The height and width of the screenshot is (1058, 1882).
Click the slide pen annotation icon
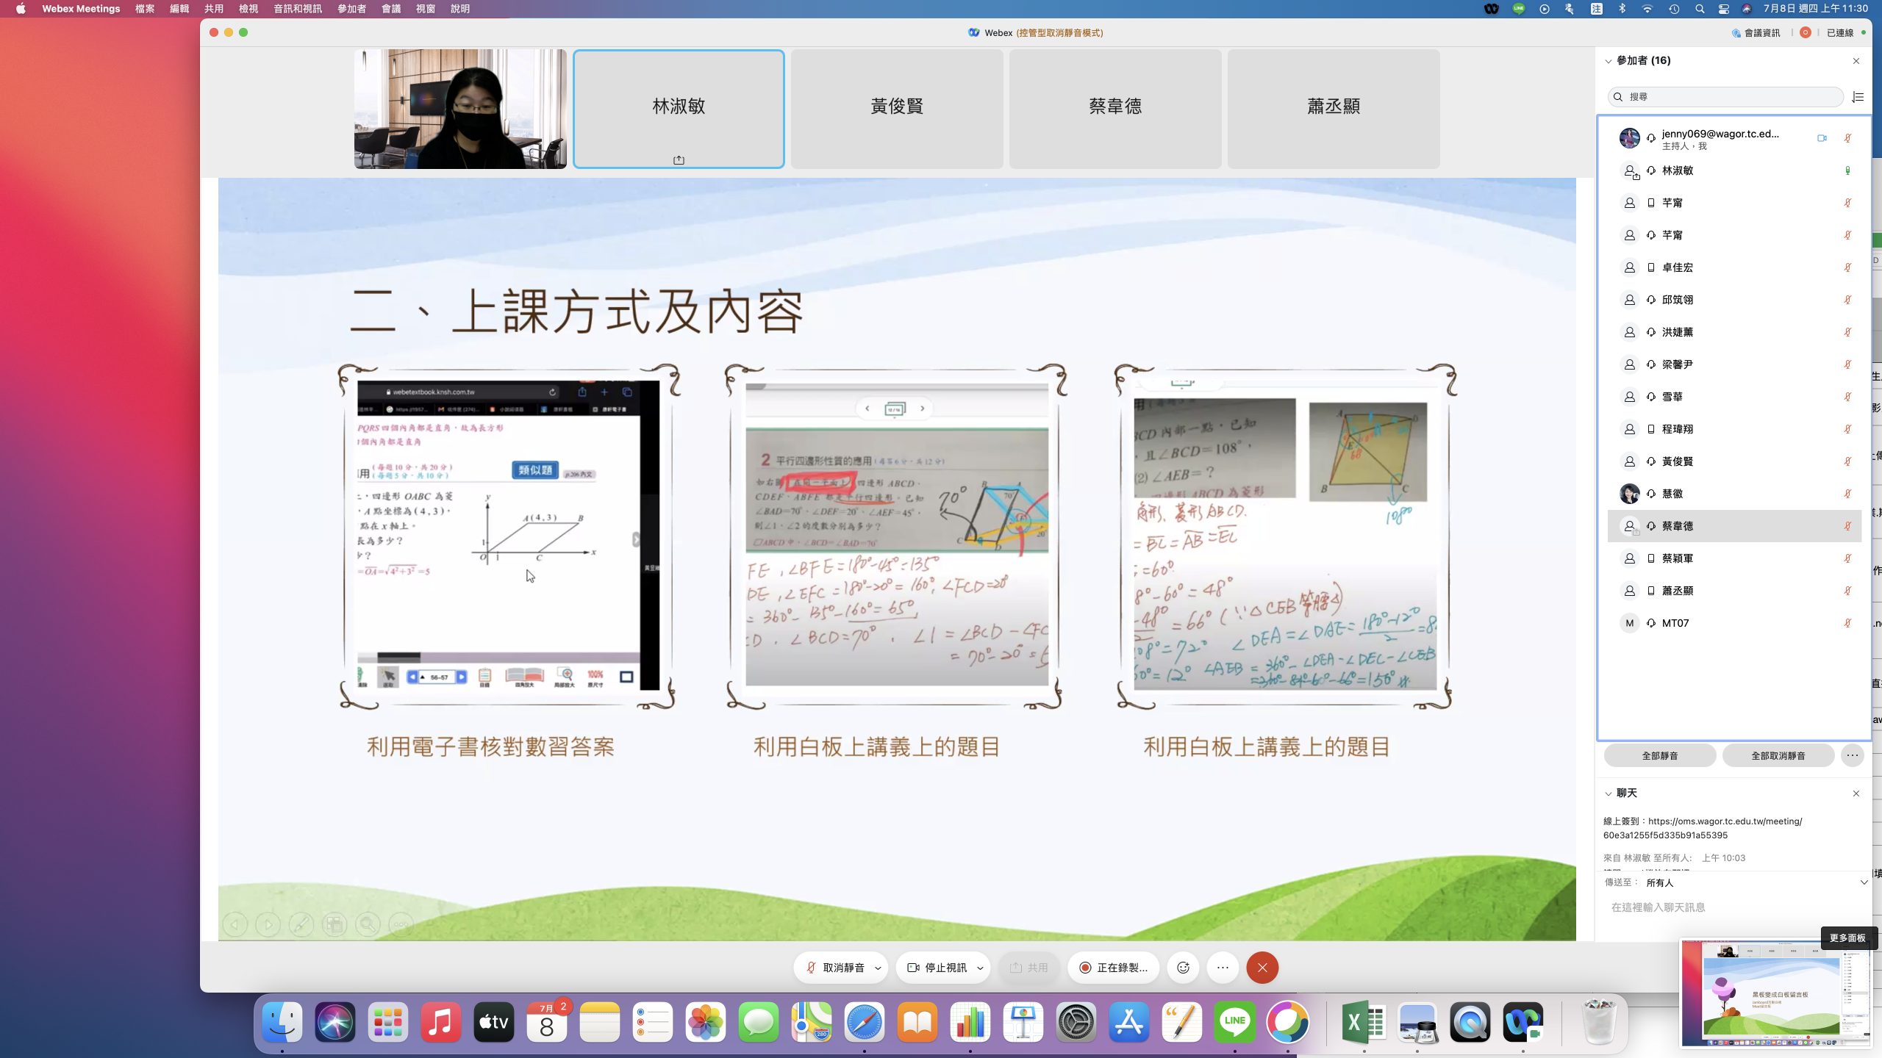pyautogui.click(x=301, y=924)
